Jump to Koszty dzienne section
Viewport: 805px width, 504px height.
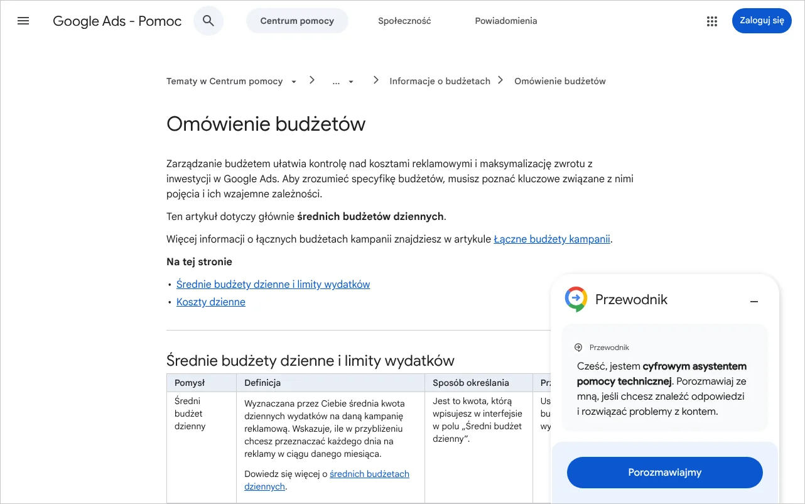pos(211,302)
